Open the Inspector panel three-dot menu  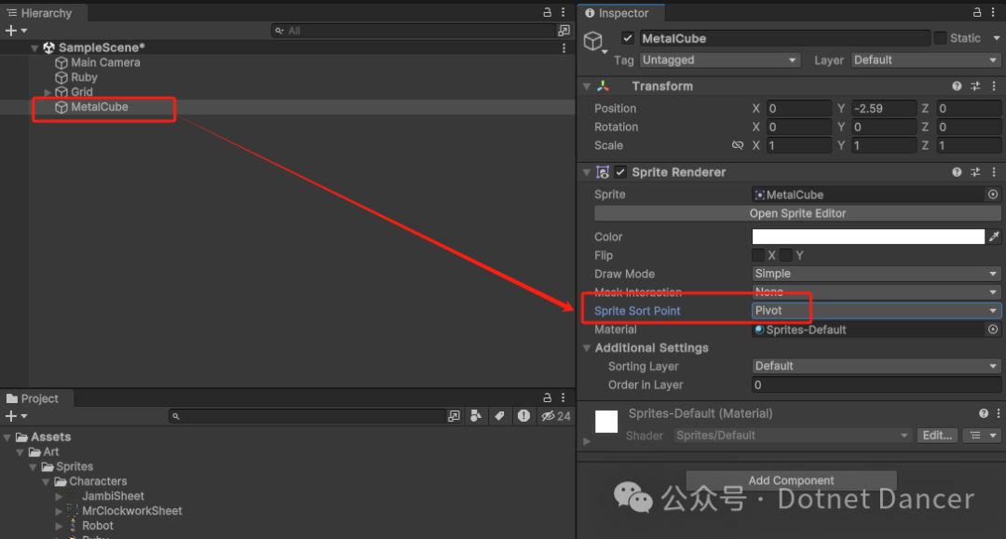pos(995,12)
